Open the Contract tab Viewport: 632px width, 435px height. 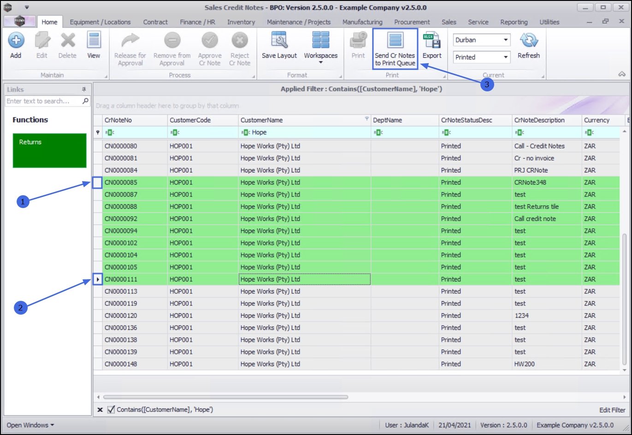(x=155, y=22)
